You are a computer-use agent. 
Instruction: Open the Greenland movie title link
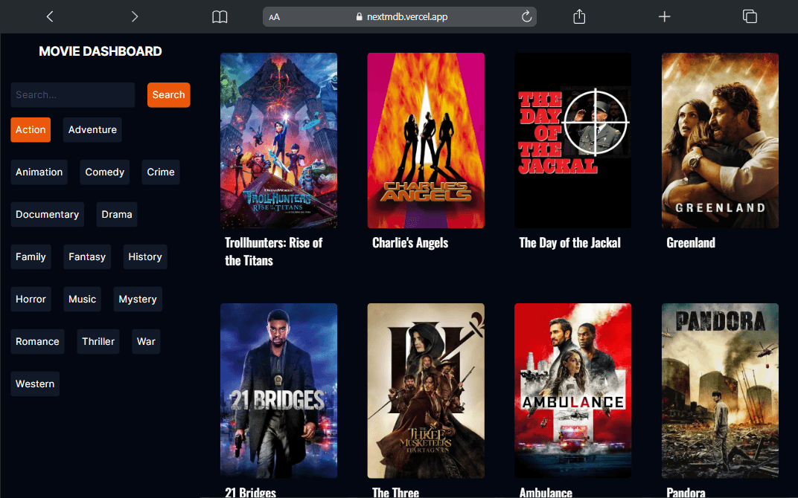coord(691,242)
